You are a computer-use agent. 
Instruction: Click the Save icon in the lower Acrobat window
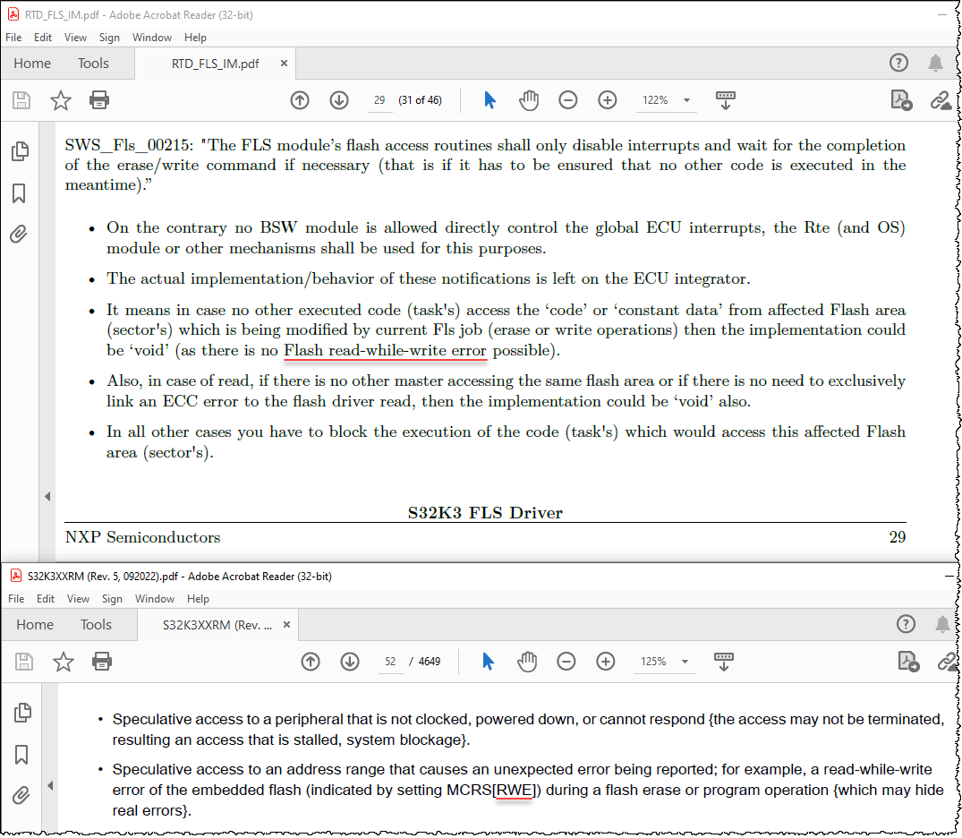click(x=24, y=661)
